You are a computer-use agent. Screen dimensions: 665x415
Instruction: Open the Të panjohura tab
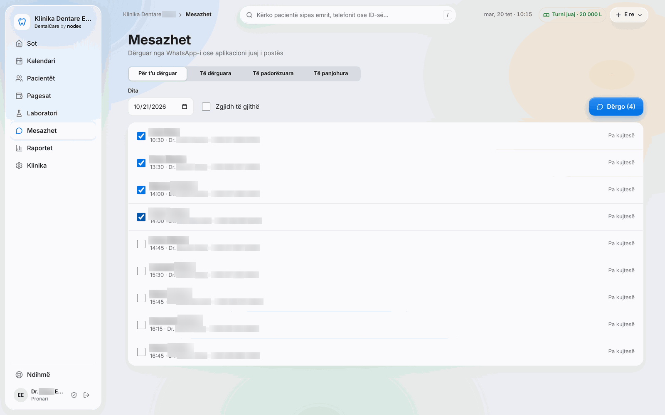tap(331, 73)
